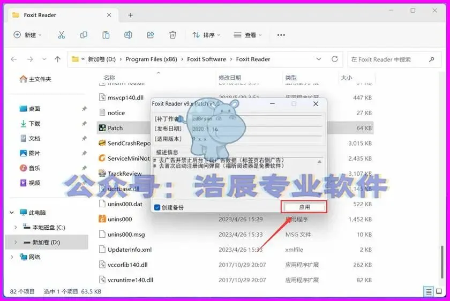The height and width of the screenshot is (301, 450).
Task: Expand the address bar history dropdown
Action: (319, 59)
